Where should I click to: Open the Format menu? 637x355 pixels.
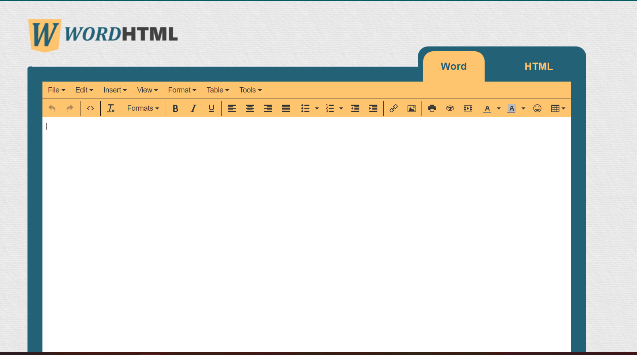(x=182, y=90)
